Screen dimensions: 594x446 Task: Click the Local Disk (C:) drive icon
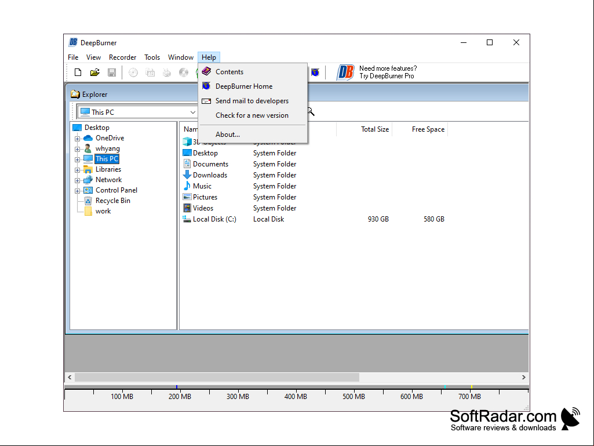pyautogui.click(x=187, y=219)
